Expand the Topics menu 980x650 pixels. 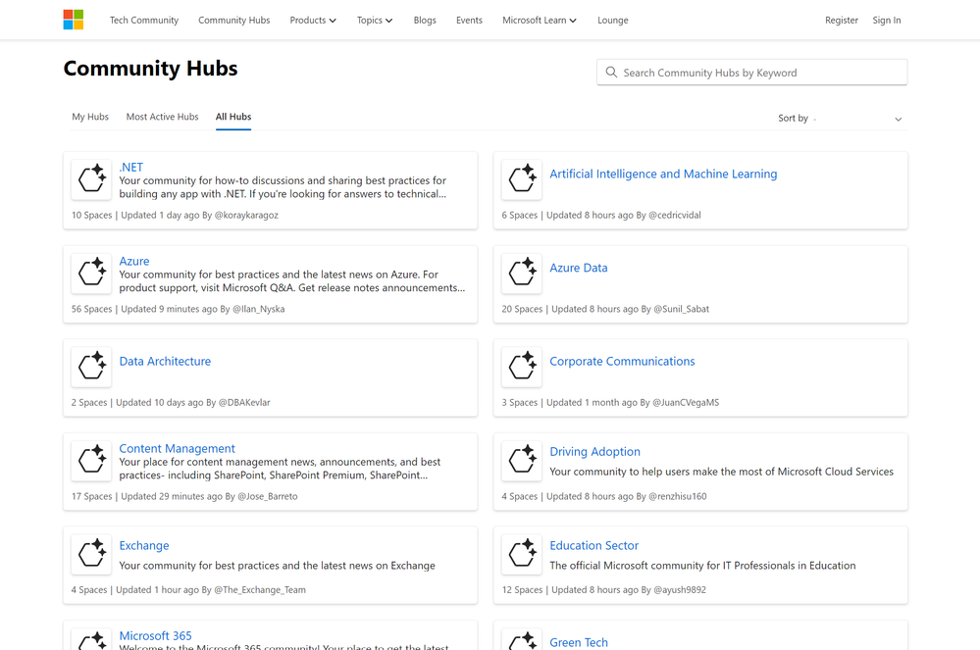pyautogui.click(x=375, y=20)
